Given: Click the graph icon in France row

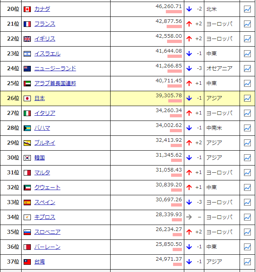Looking at the screenshot, I should (247, 24).
